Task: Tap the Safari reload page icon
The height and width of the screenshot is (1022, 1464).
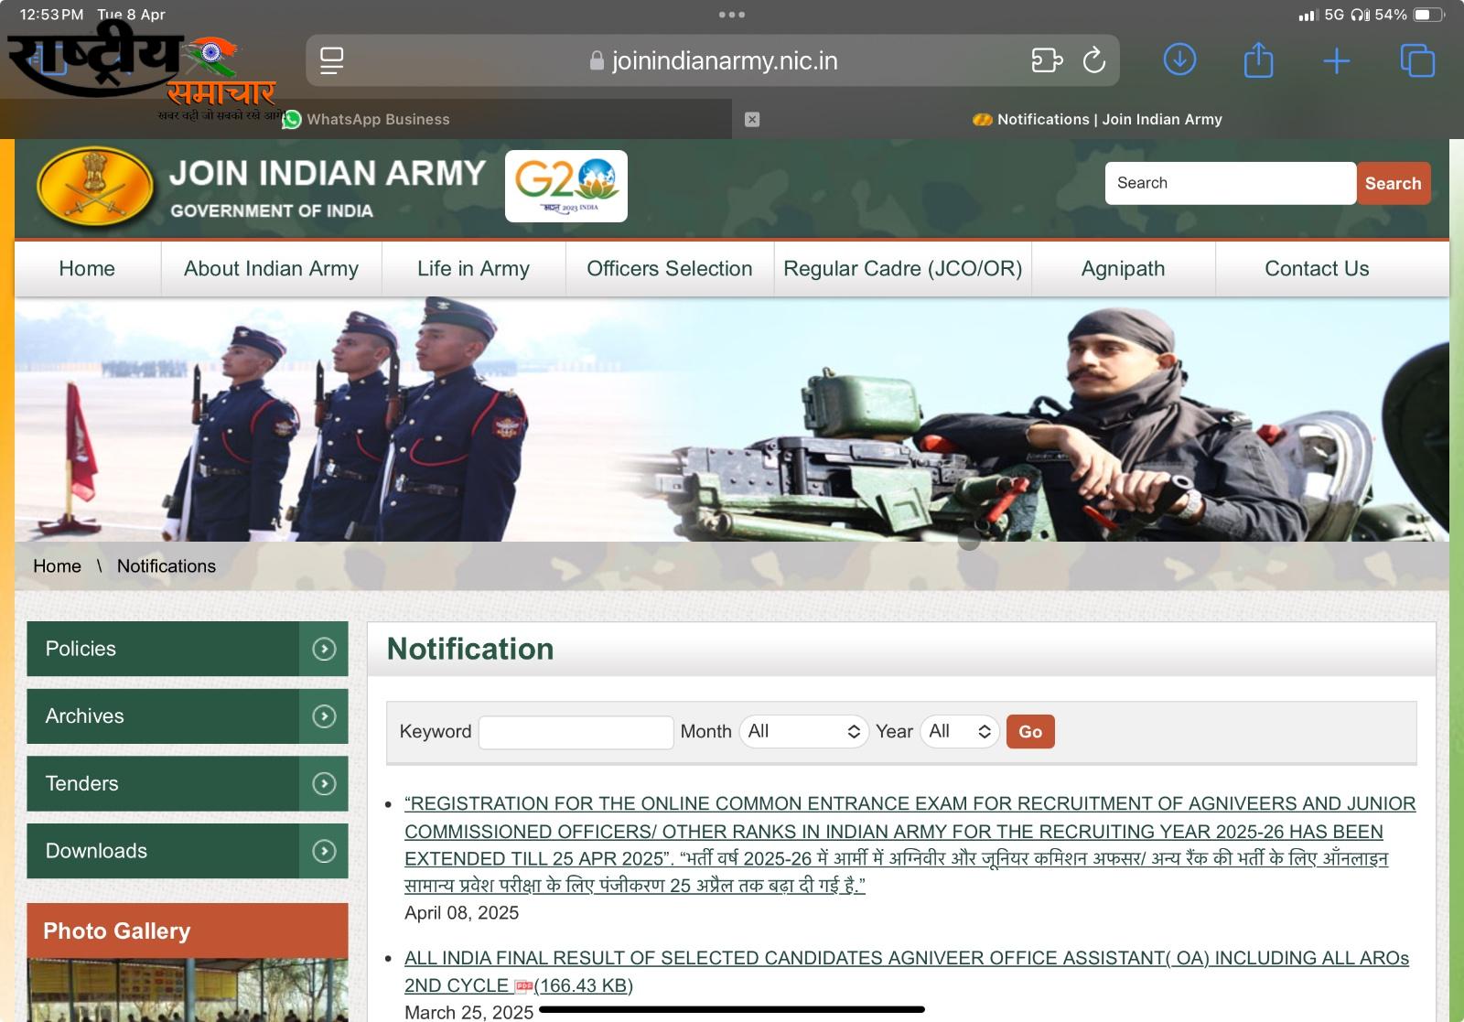Action: (1093, 60)
